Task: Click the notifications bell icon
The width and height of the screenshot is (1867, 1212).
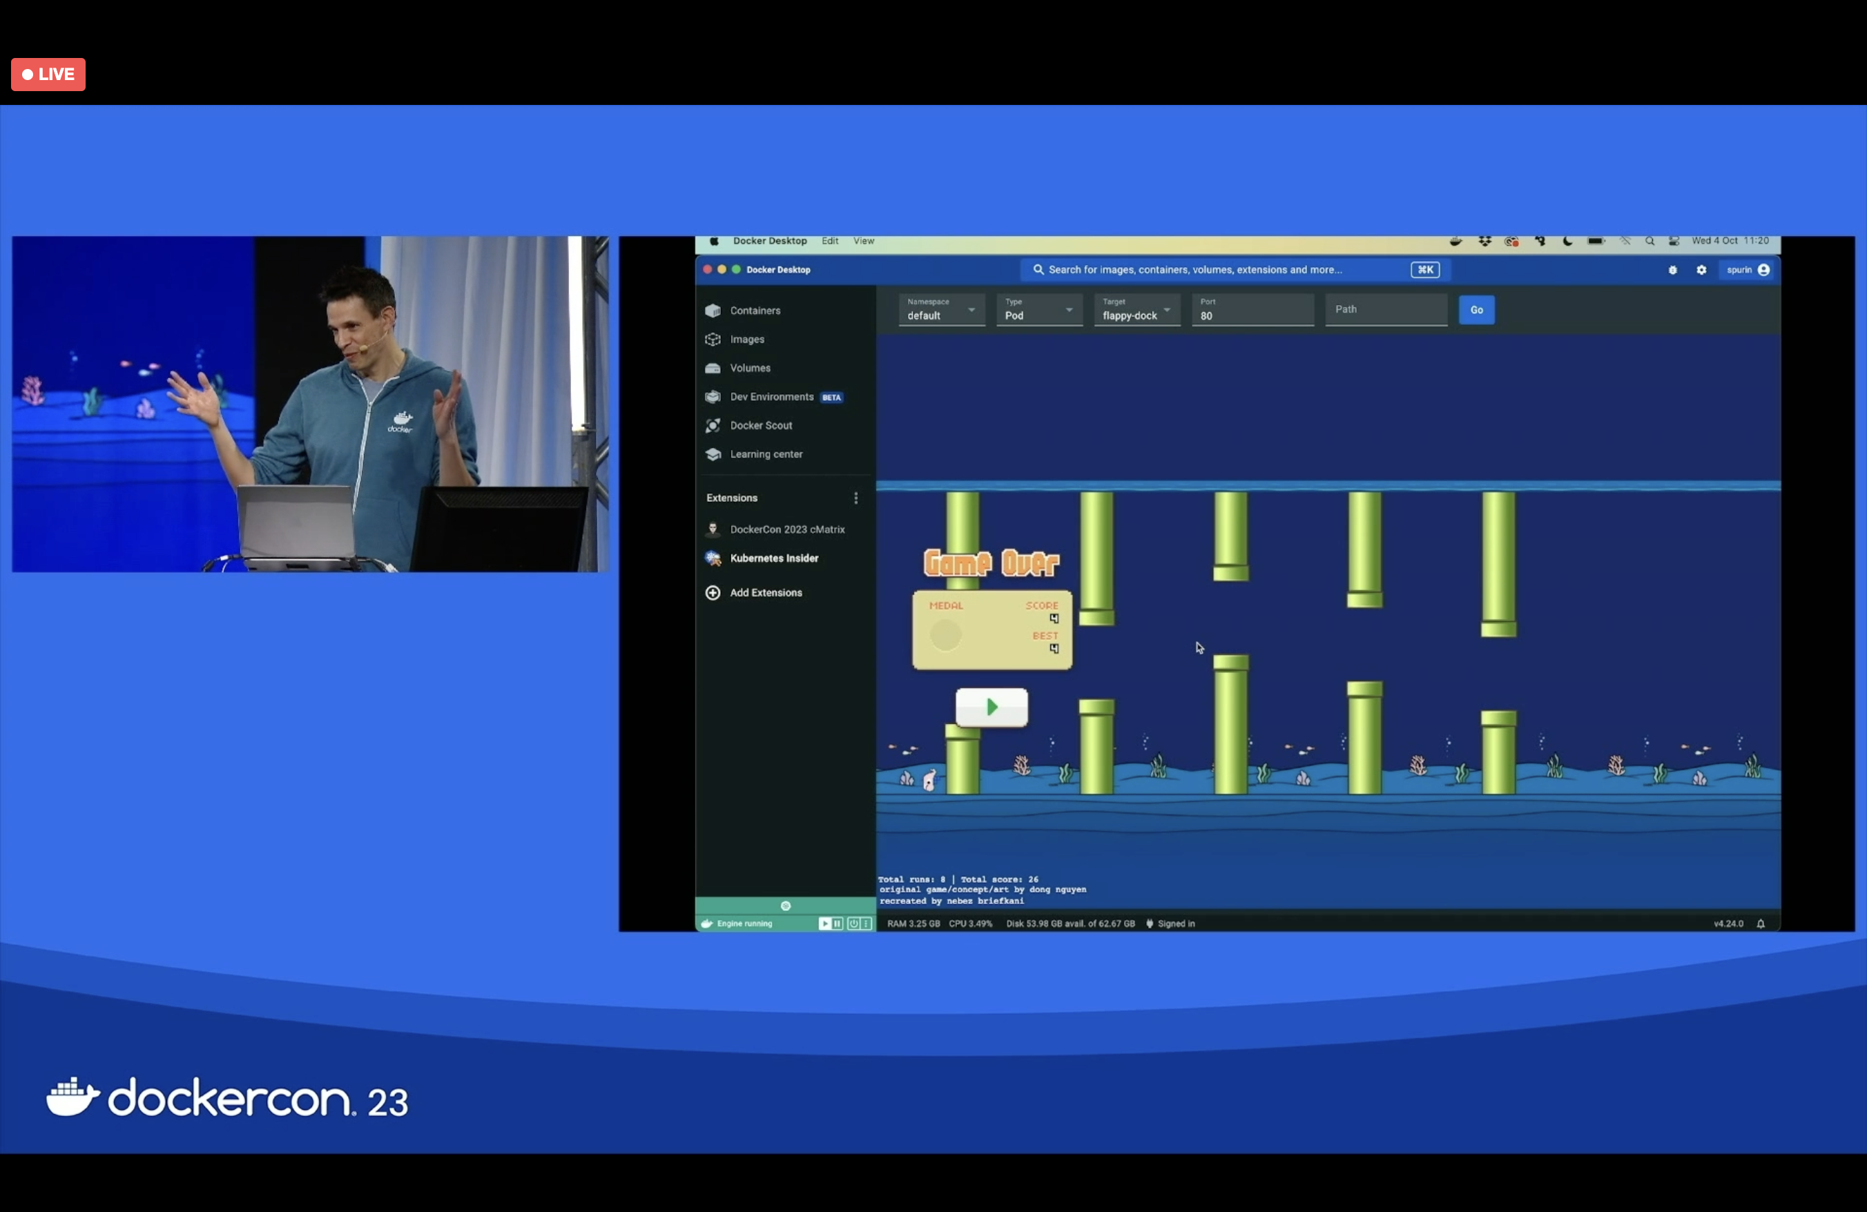Action: pyautogui.click(x=1761, y=923)
